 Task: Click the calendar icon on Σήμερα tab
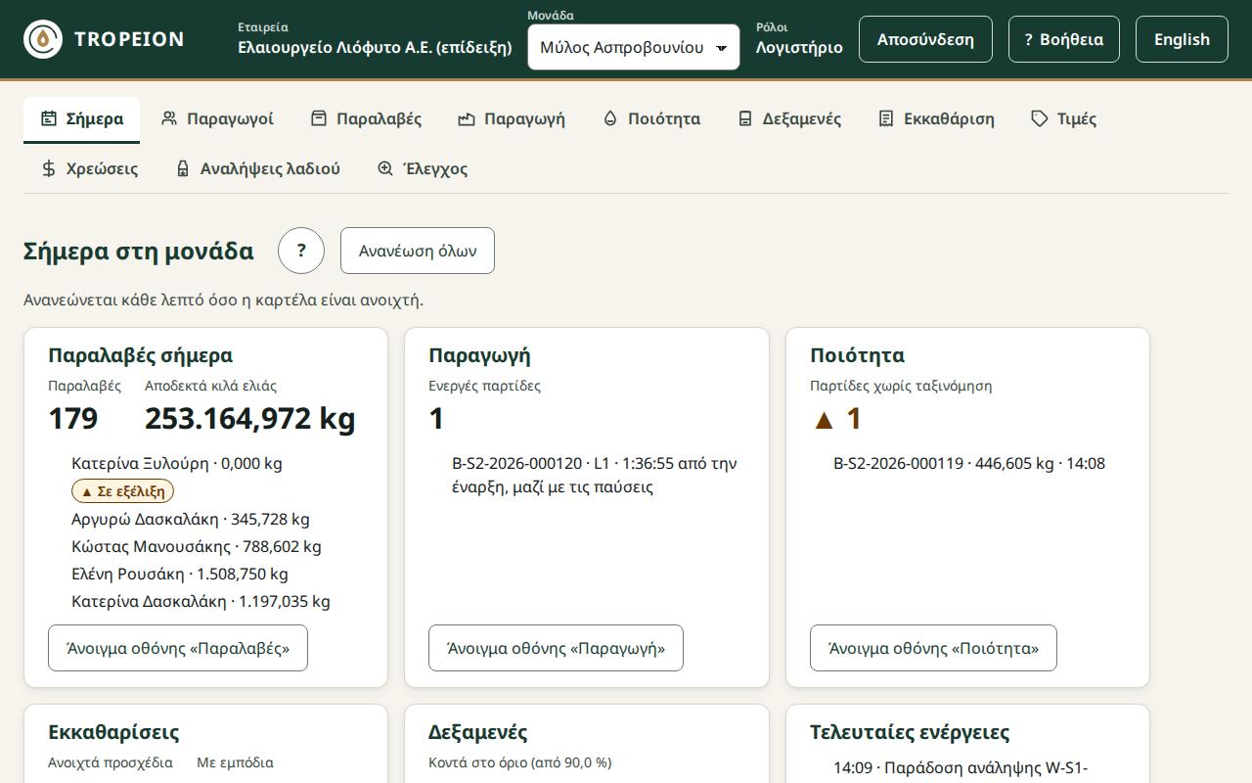coord(49,118)
